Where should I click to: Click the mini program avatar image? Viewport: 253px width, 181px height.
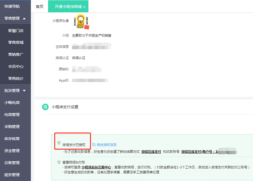point(81,22)
